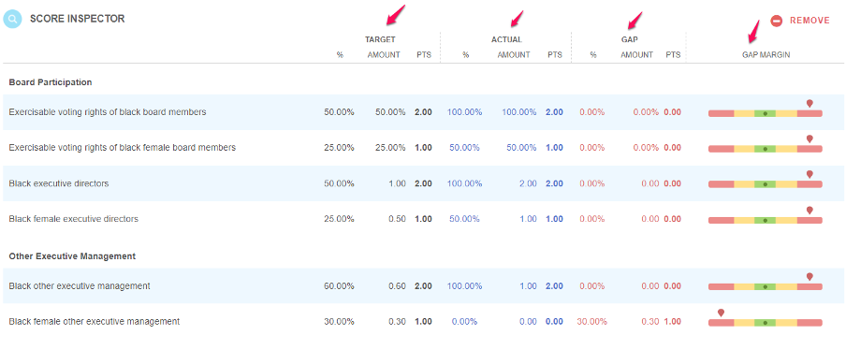Click the TARGET column group header
This screenshot has width=846, height=350.
[380, 39]
